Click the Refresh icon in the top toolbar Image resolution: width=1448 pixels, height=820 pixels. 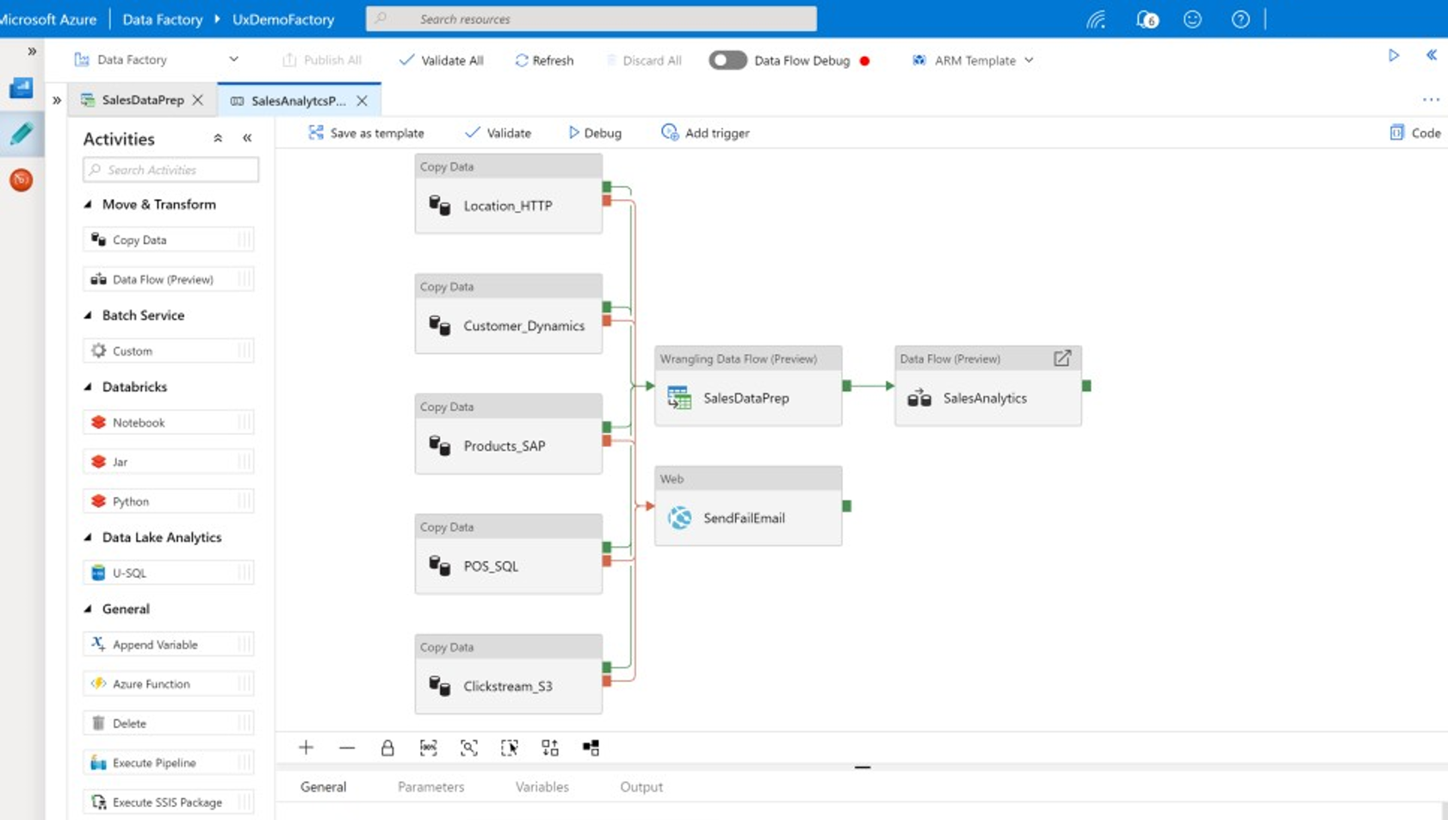(543, 59)
